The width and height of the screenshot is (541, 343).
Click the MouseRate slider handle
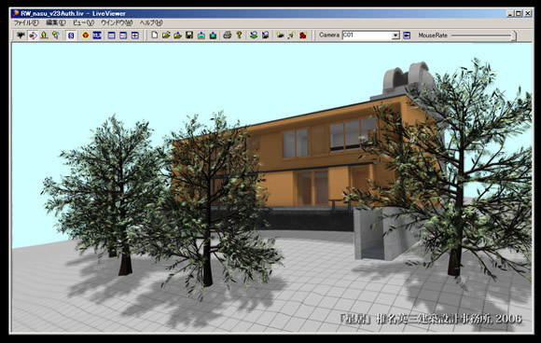tap(514, 35)
